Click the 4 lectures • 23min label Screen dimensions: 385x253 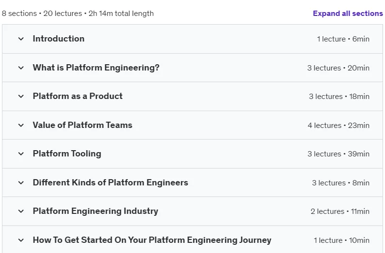[x=339, y=126]
